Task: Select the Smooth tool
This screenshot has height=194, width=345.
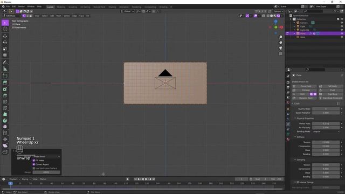Action: point(5,127)
